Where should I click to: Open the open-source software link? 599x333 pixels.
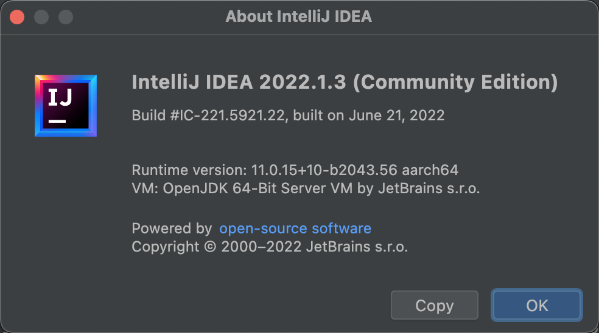click(295, 228)
